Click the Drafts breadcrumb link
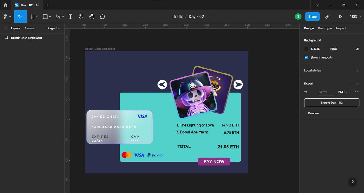 pos(177,17)
